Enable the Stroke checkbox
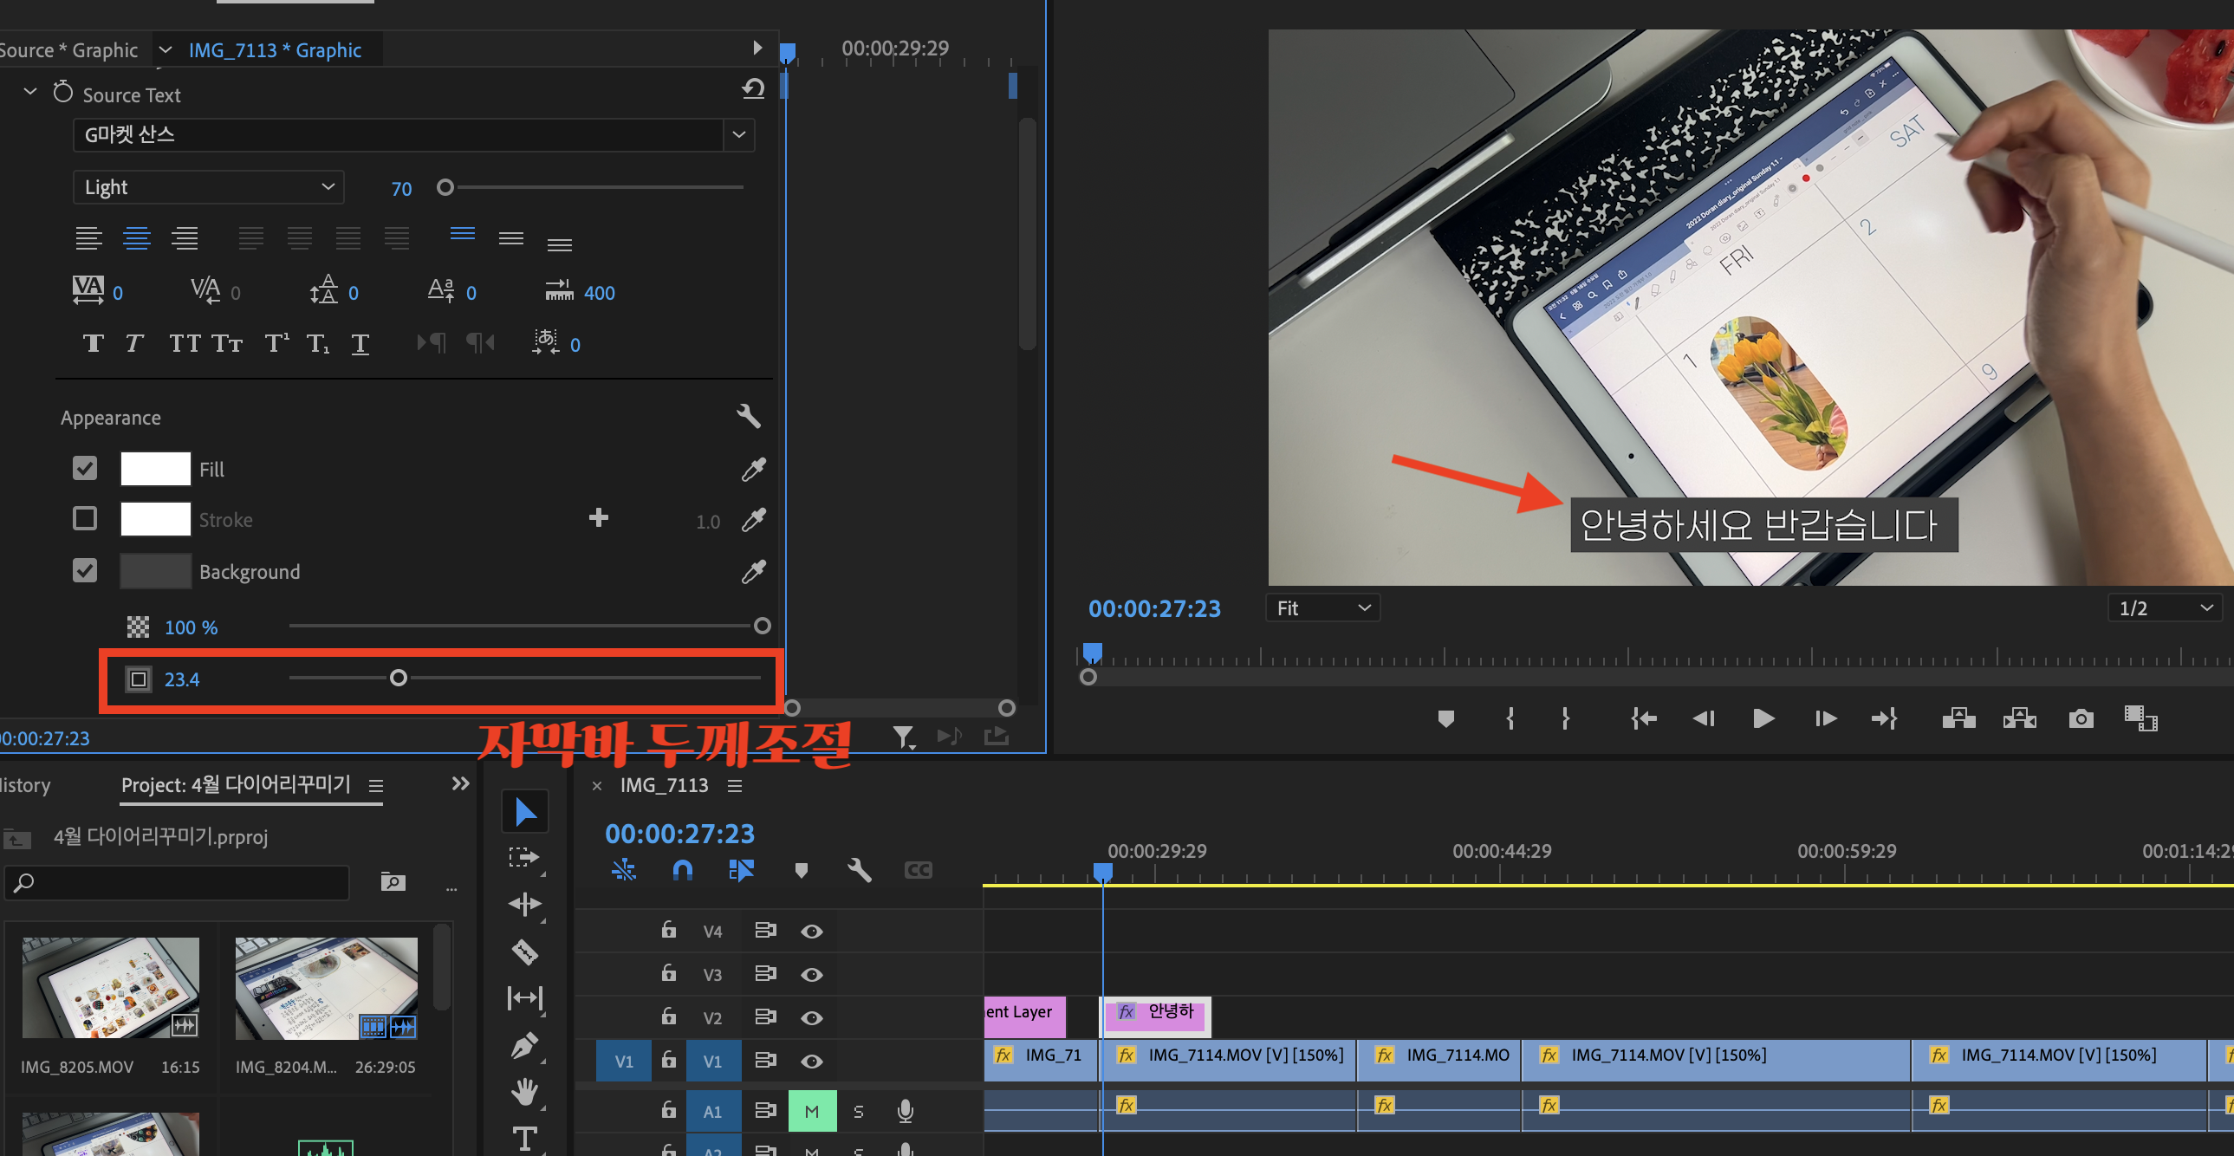 point(85,518)
